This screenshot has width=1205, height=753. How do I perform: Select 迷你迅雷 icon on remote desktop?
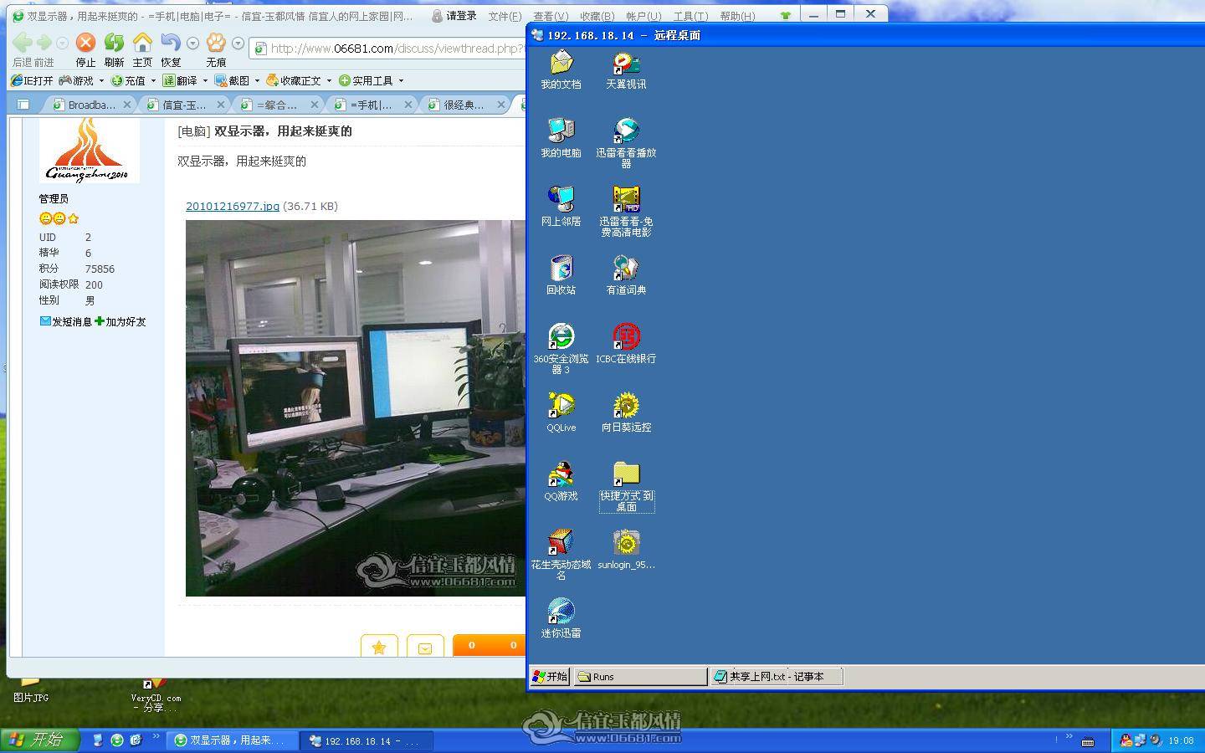[x=561, y=619]
